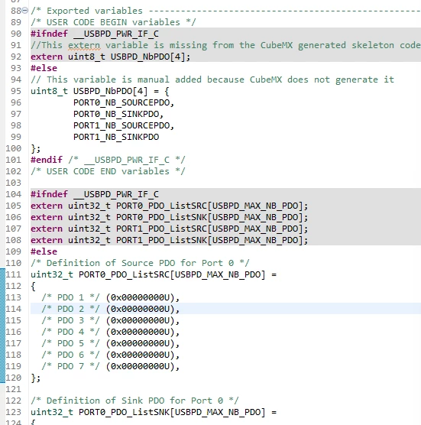
Task: Click the '#else' directive on line 93
Action: pyautogui.click(x=44, y=68)
